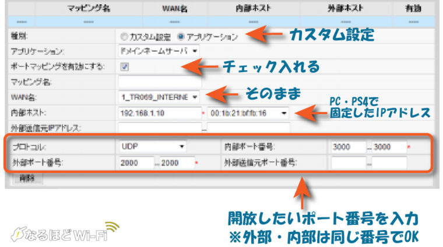Toggle the ポートマッピングを有効にする checkbox
The width and height of the screenshot is (443, 247).
[124, 66]
